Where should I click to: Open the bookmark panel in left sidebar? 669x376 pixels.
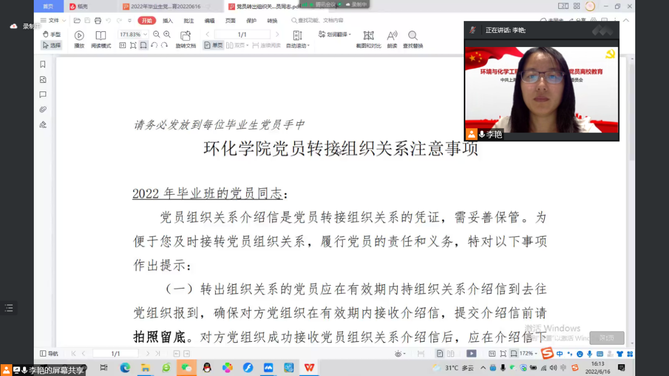[43, 64]
